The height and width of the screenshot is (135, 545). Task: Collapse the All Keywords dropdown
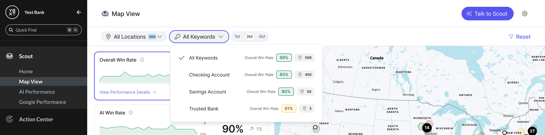click(199, 37)
